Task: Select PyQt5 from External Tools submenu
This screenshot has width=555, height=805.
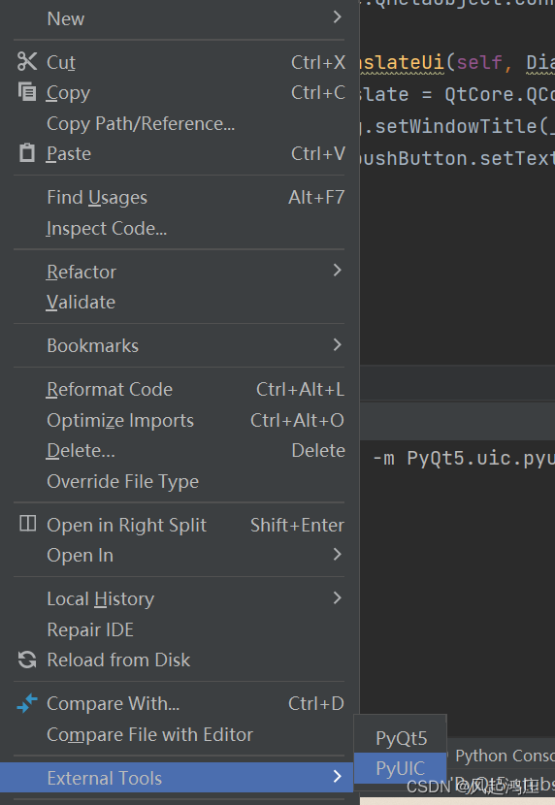Action: point(401,738)
